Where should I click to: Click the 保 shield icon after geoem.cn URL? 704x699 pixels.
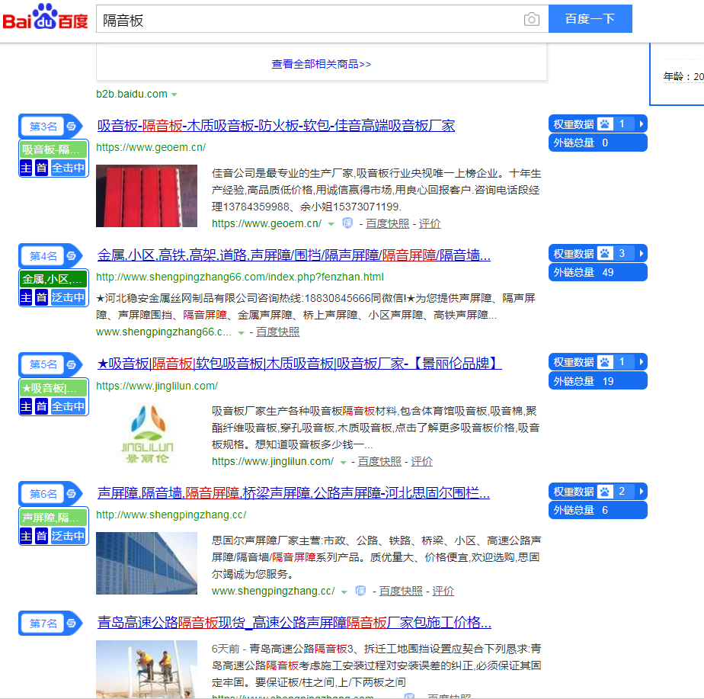[x=347, y=223]
